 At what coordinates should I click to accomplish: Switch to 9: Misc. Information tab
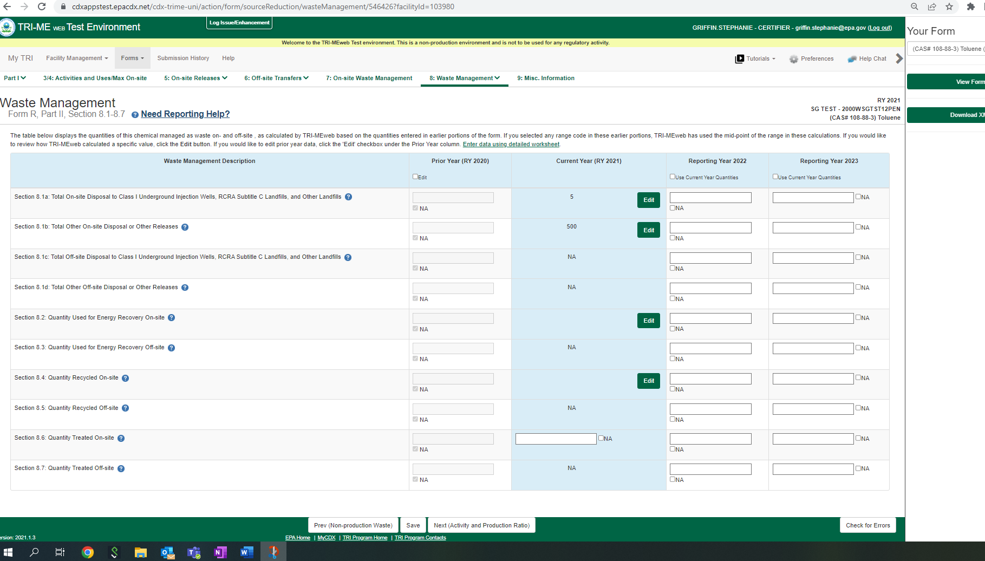(x=545, y=78)
